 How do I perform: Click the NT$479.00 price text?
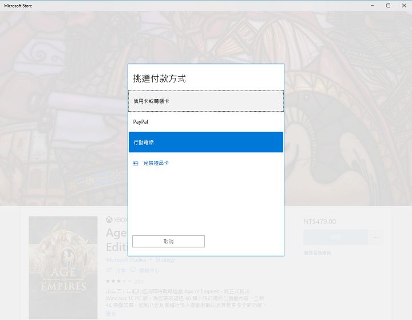pos(319,222)
